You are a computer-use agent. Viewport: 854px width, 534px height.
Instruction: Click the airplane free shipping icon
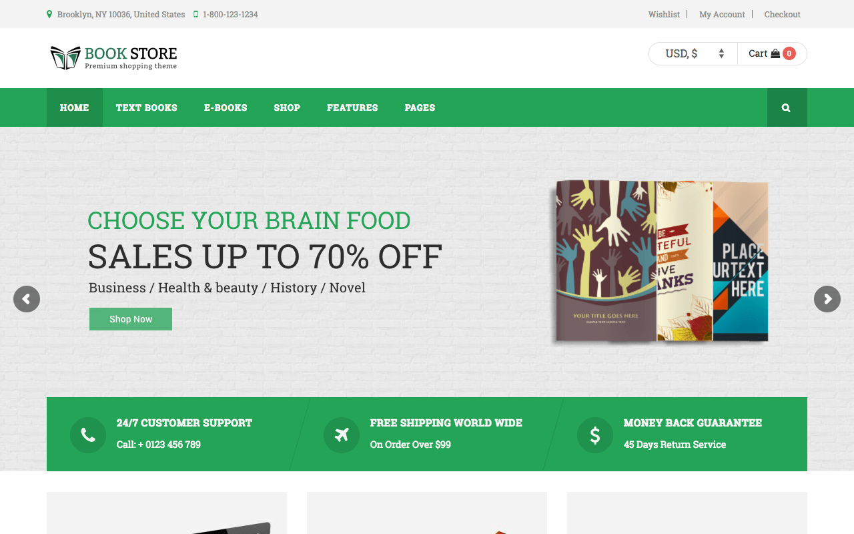click(x=342, y=435)
